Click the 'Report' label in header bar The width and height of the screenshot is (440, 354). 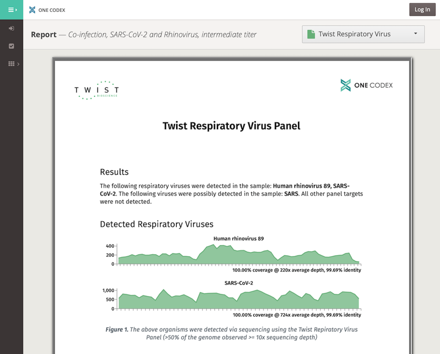click(x=44, y=35)
